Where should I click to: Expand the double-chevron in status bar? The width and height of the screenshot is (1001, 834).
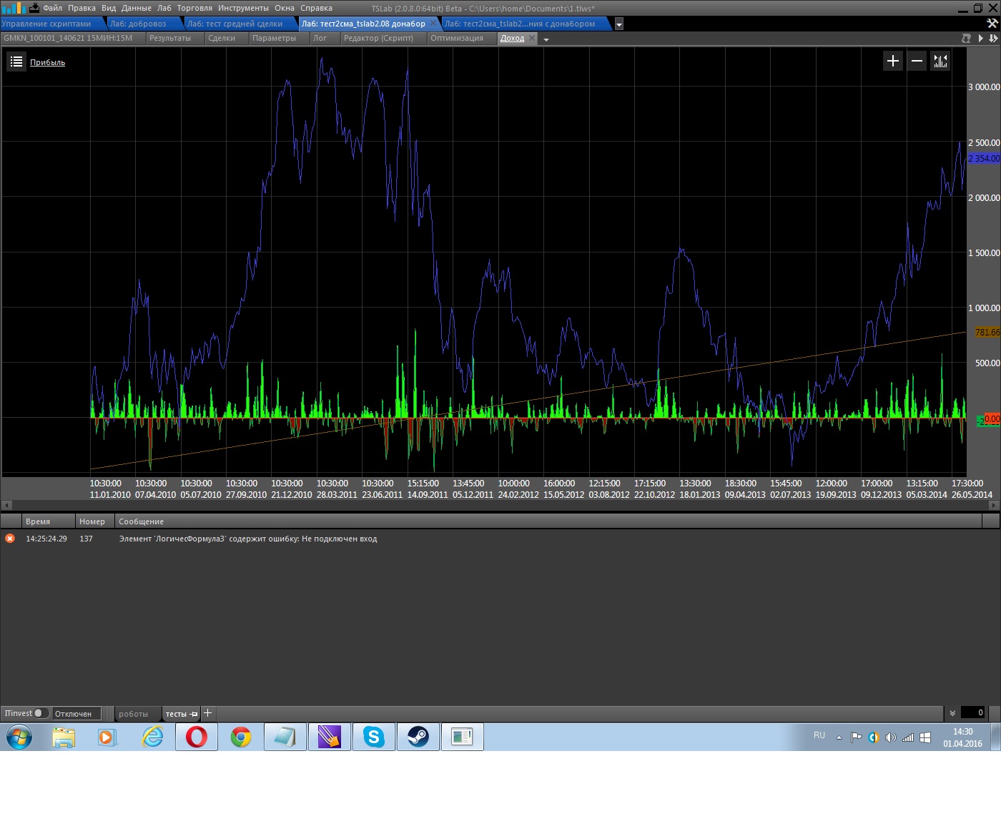(952, 713)
